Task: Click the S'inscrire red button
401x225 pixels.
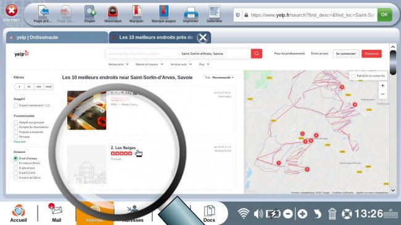Action: (371, 54)
